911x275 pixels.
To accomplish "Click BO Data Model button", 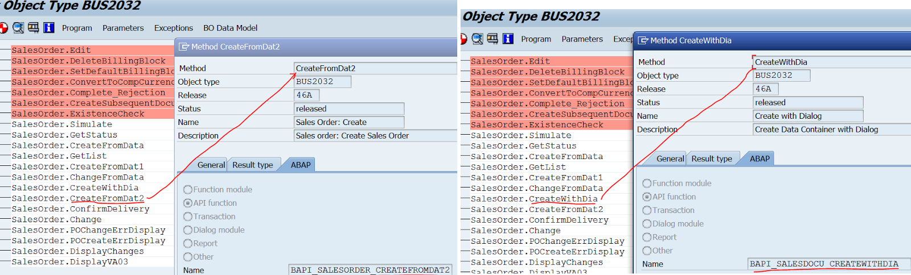I will 230,28.
